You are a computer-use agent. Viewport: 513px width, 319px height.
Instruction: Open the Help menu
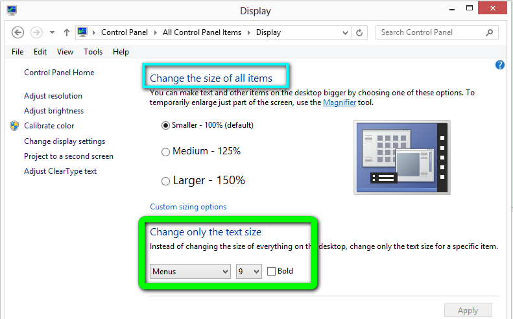pos(121,52)
